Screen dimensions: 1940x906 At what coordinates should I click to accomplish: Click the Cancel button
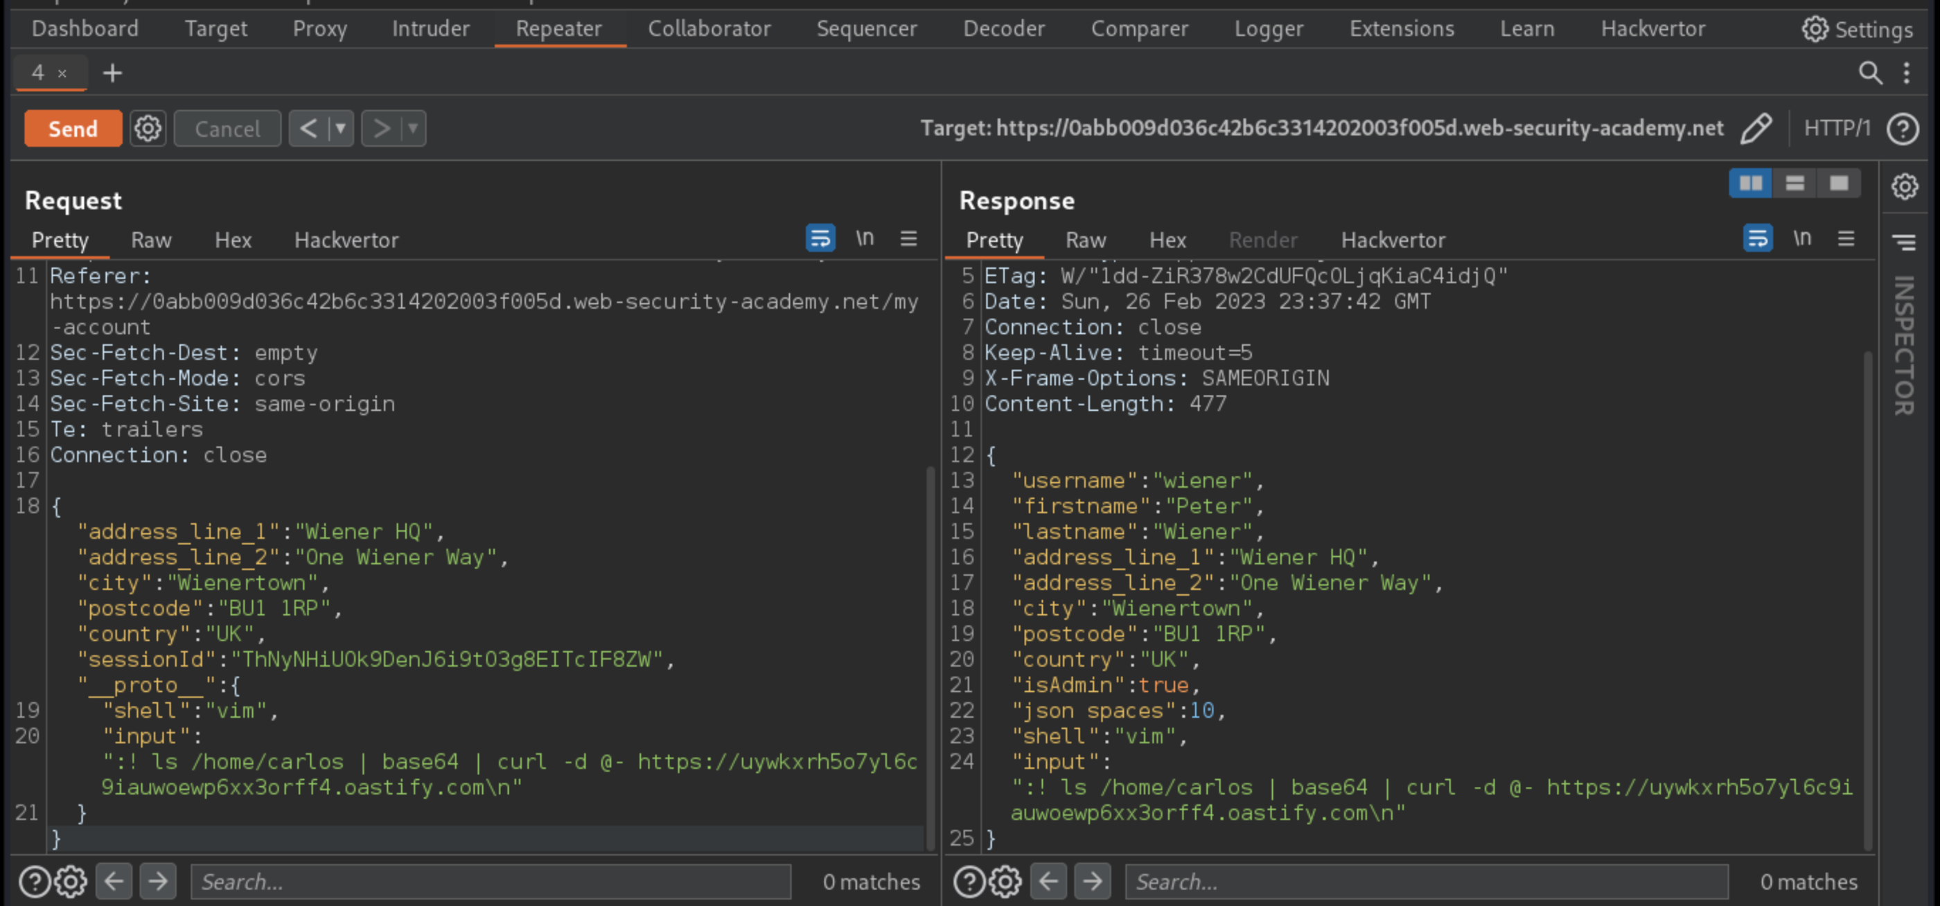[227, 128]
